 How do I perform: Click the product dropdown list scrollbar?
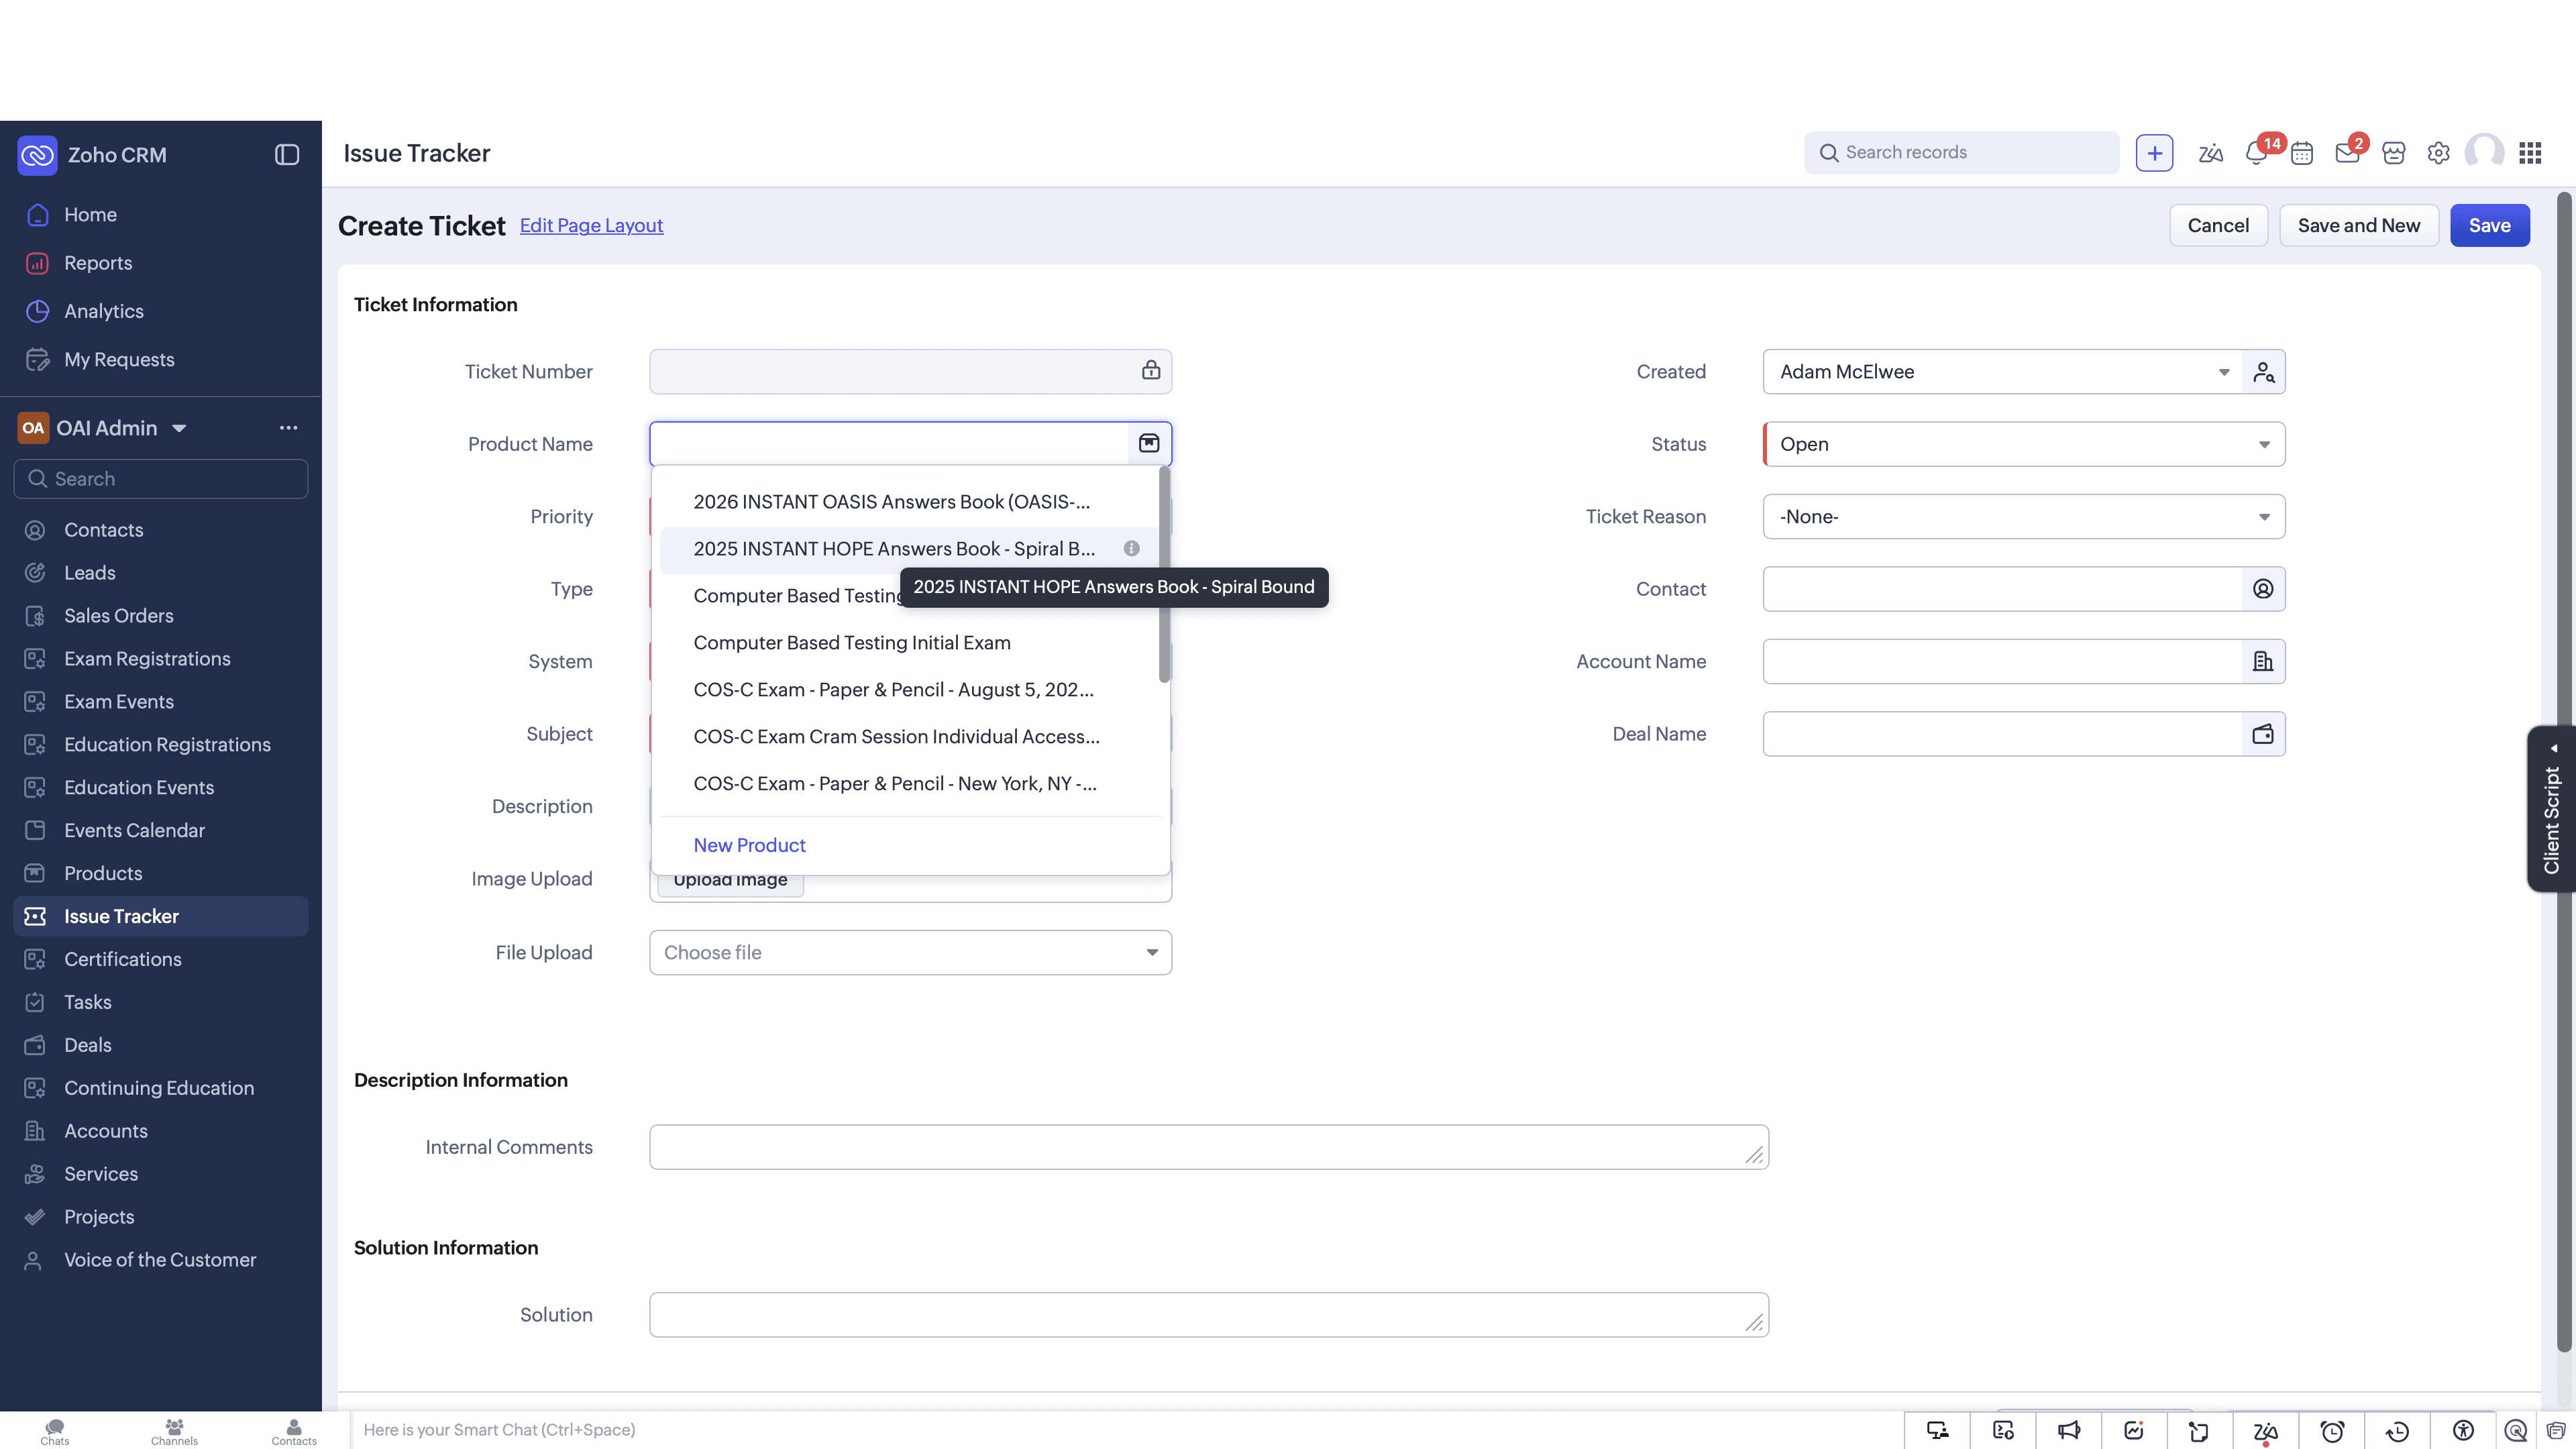coord(1164,575)
